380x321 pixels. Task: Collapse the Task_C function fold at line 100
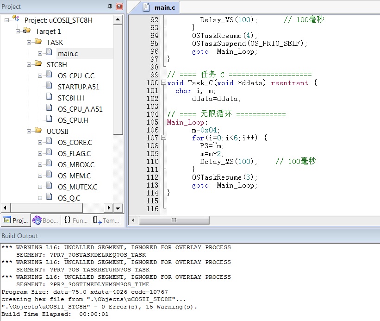[x=163, y=82]
